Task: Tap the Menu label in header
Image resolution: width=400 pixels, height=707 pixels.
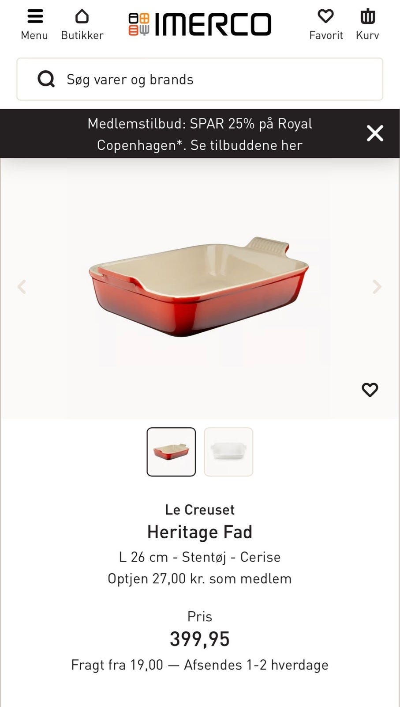Action: click(34, 35)
